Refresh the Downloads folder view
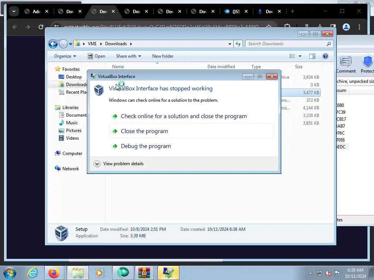This screenshot has height=280, width=374. coord(238,44)
